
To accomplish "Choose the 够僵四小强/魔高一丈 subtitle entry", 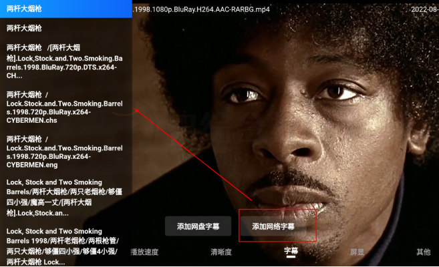I will click(65, 198).
